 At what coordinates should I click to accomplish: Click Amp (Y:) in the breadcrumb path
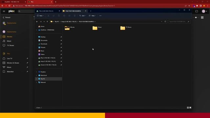[69, 22]
